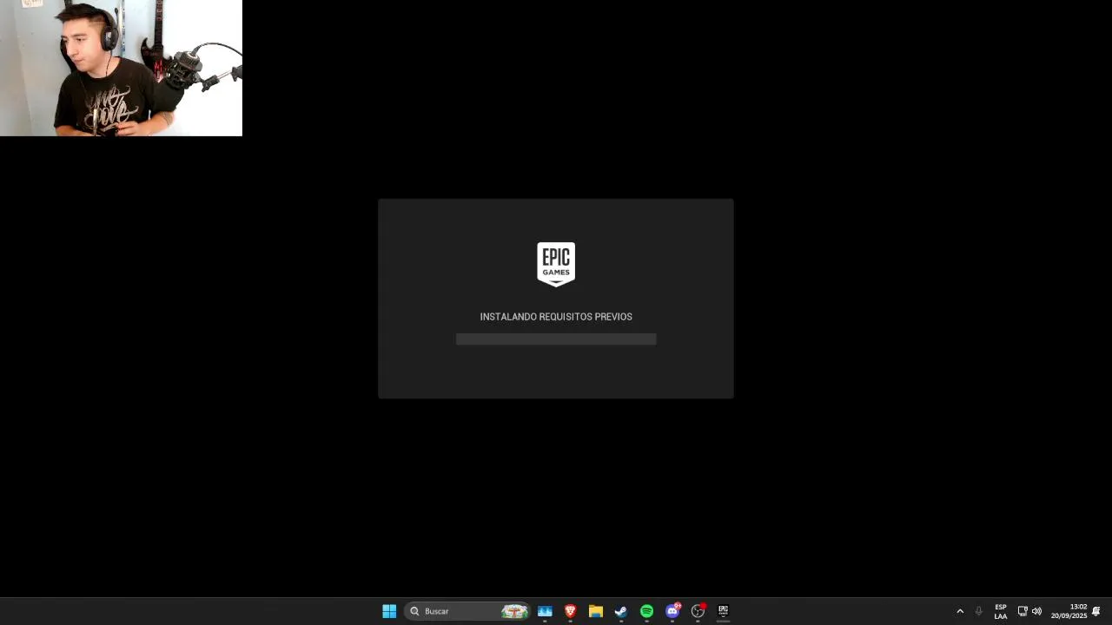Viewport: 1112px width, 625px height.
Task: Open network settings tray icon
Action: click(1023, 611)
